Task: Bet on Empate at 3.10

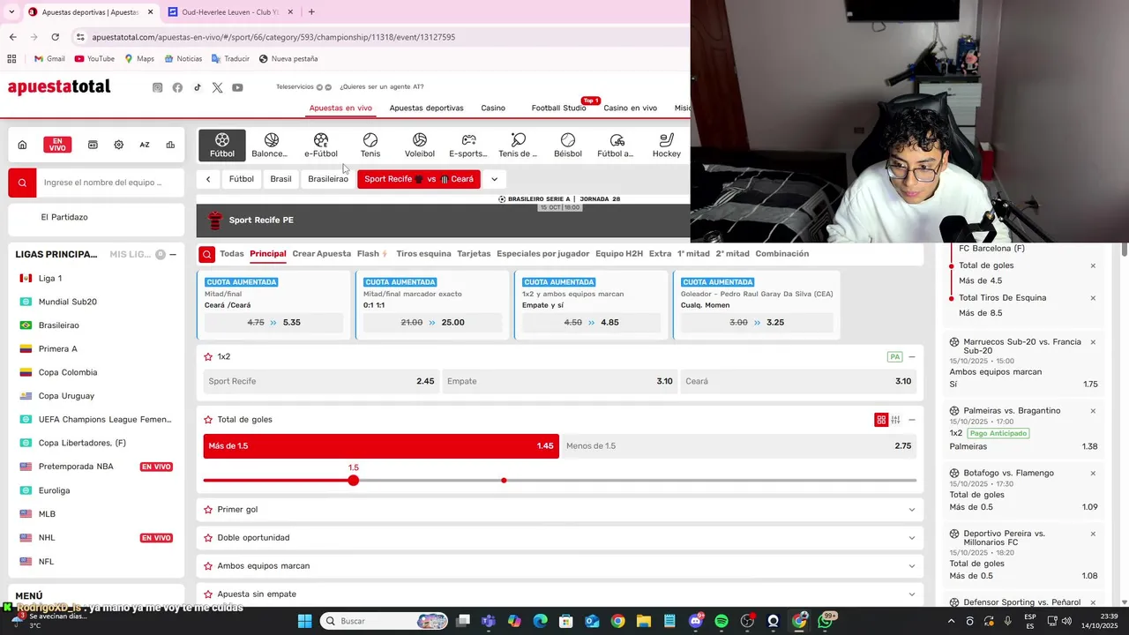Action: click(560, 382)
